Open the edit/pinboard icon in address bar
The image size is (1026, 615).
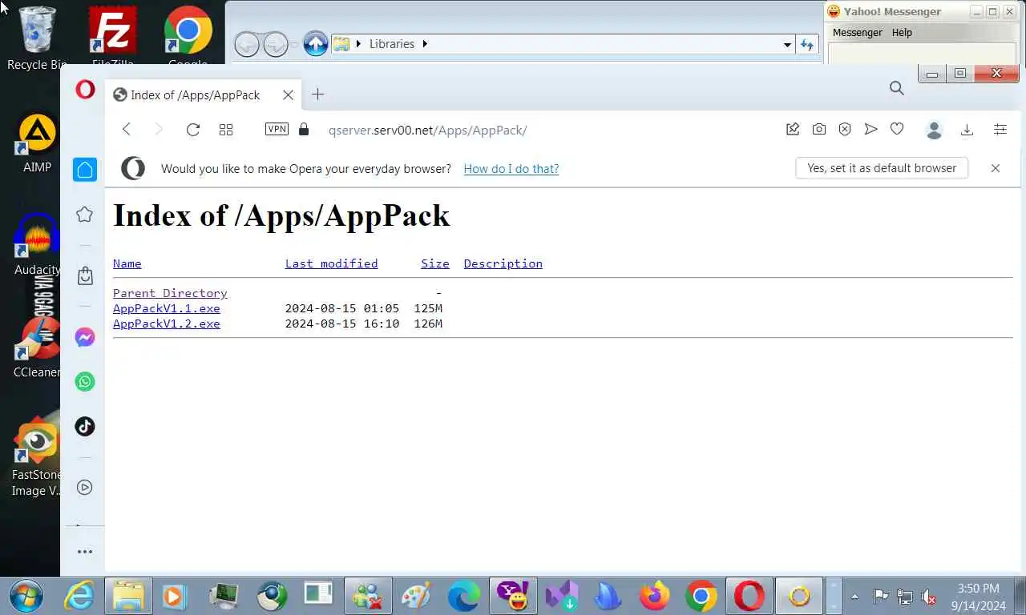[793, 129]
